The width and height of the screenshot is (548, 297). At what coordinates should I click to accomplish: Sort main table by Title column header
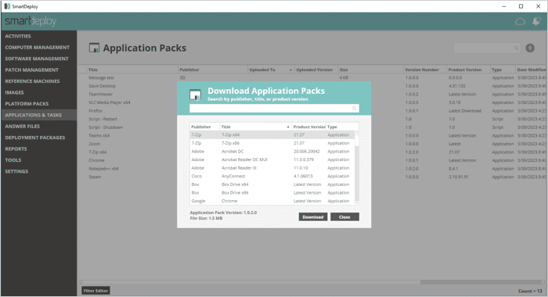click(132, 70)
